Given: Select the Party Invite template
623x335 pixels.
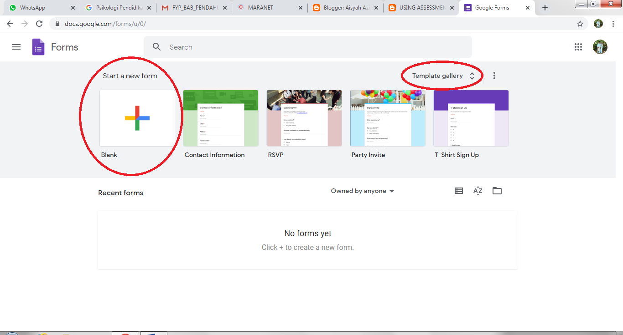Looking at the screenshot, I should (x=387, y=118).
